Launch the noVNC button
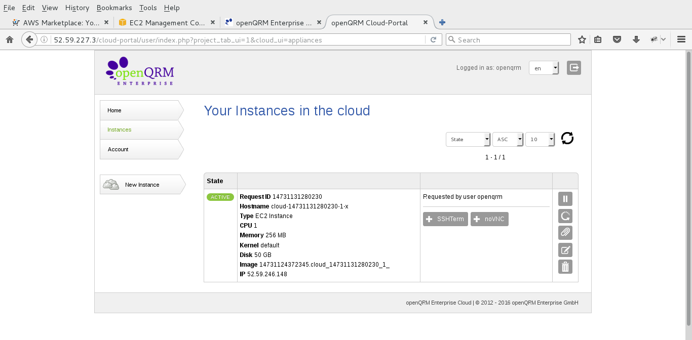 (x=489, y=219)
